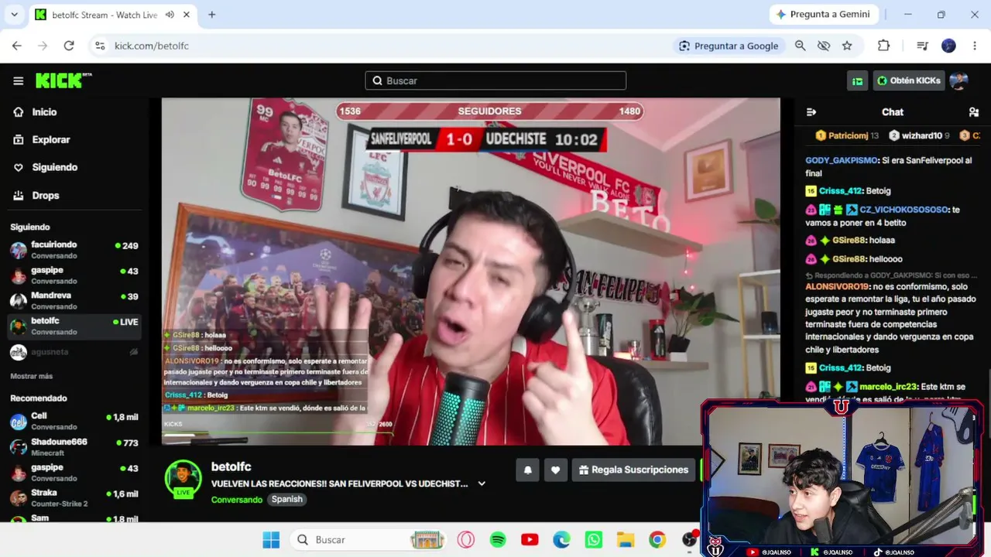Screen dimensions: 991x557
Task: Open the Chrome extensions puzzle icon
Action: (883, 46)
